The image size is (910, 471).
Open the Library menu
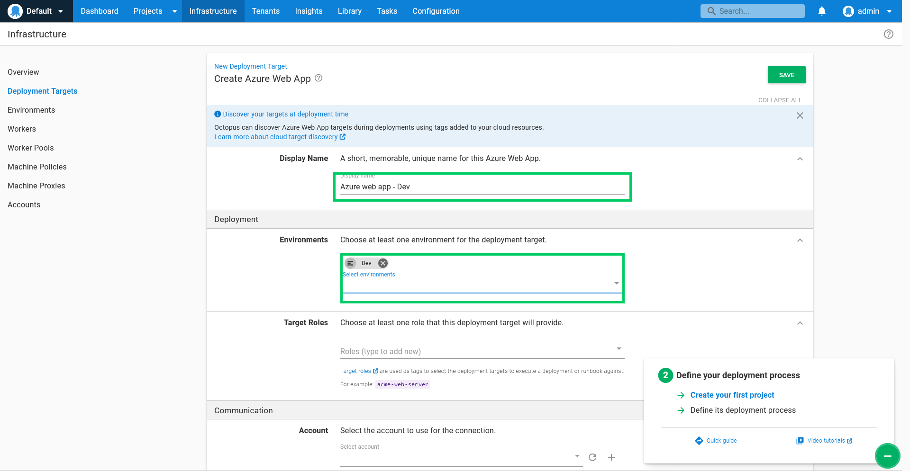click(x=350, y=11)
